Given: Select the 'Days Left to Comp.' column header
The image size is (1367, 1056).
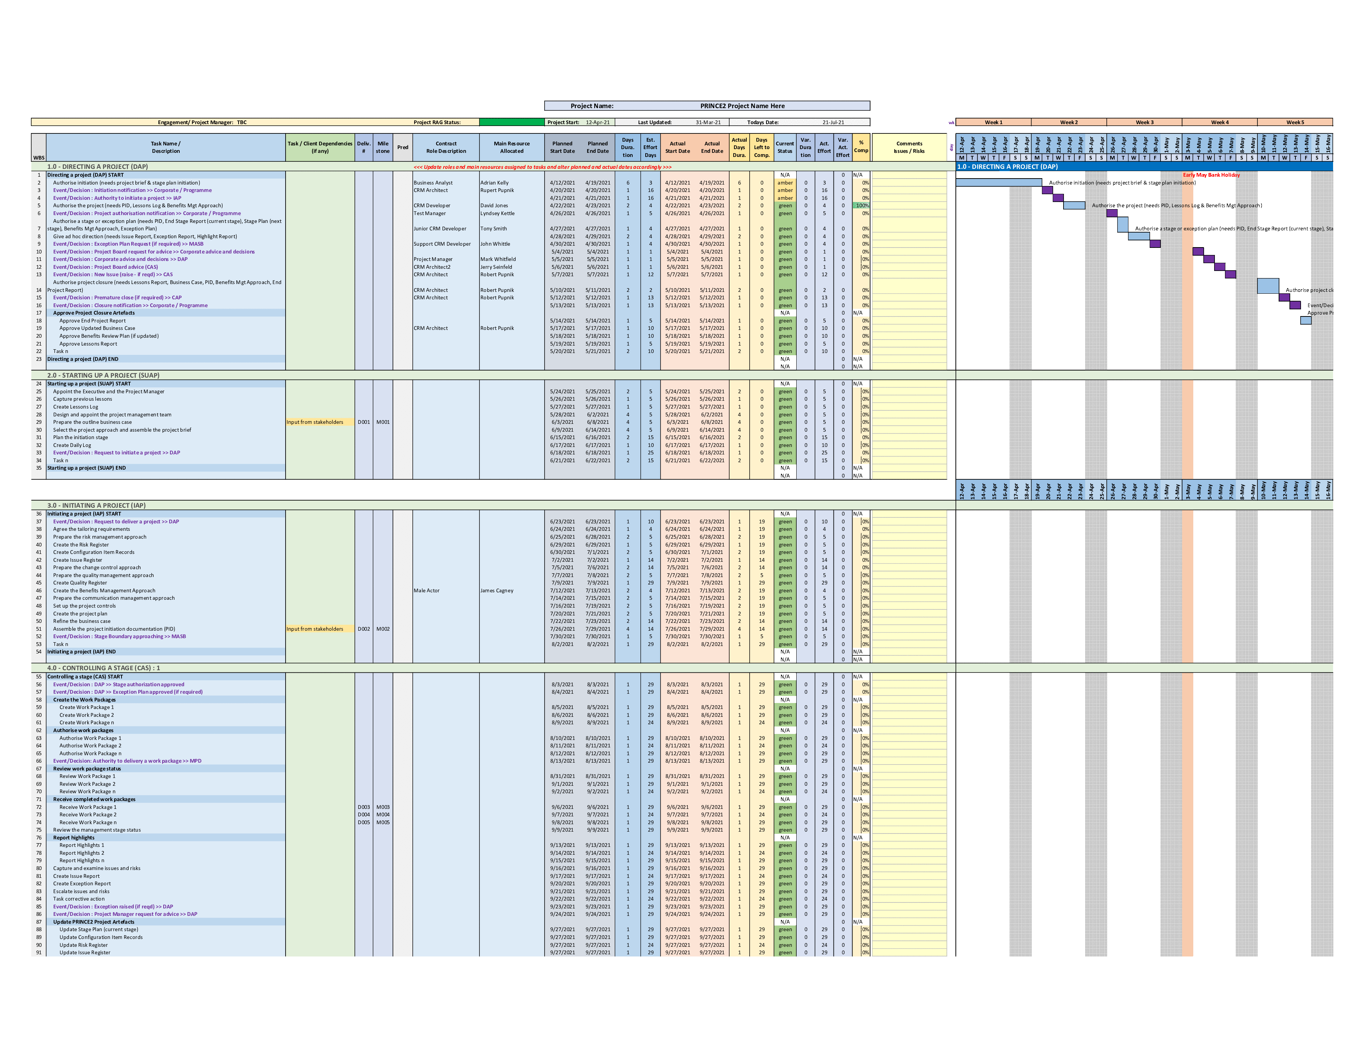Looking at the screenshot, I should (762, 147).
